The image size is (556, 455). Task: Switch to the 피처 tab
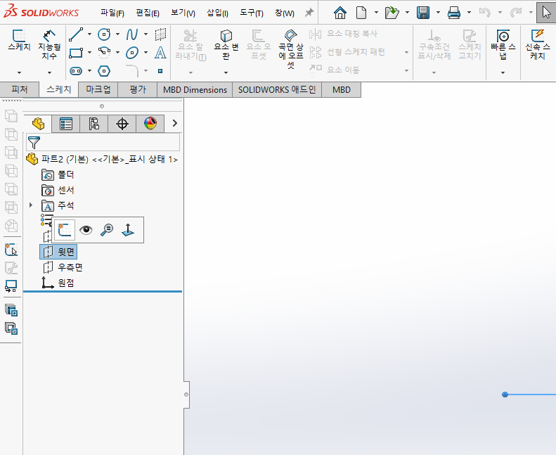19,89
